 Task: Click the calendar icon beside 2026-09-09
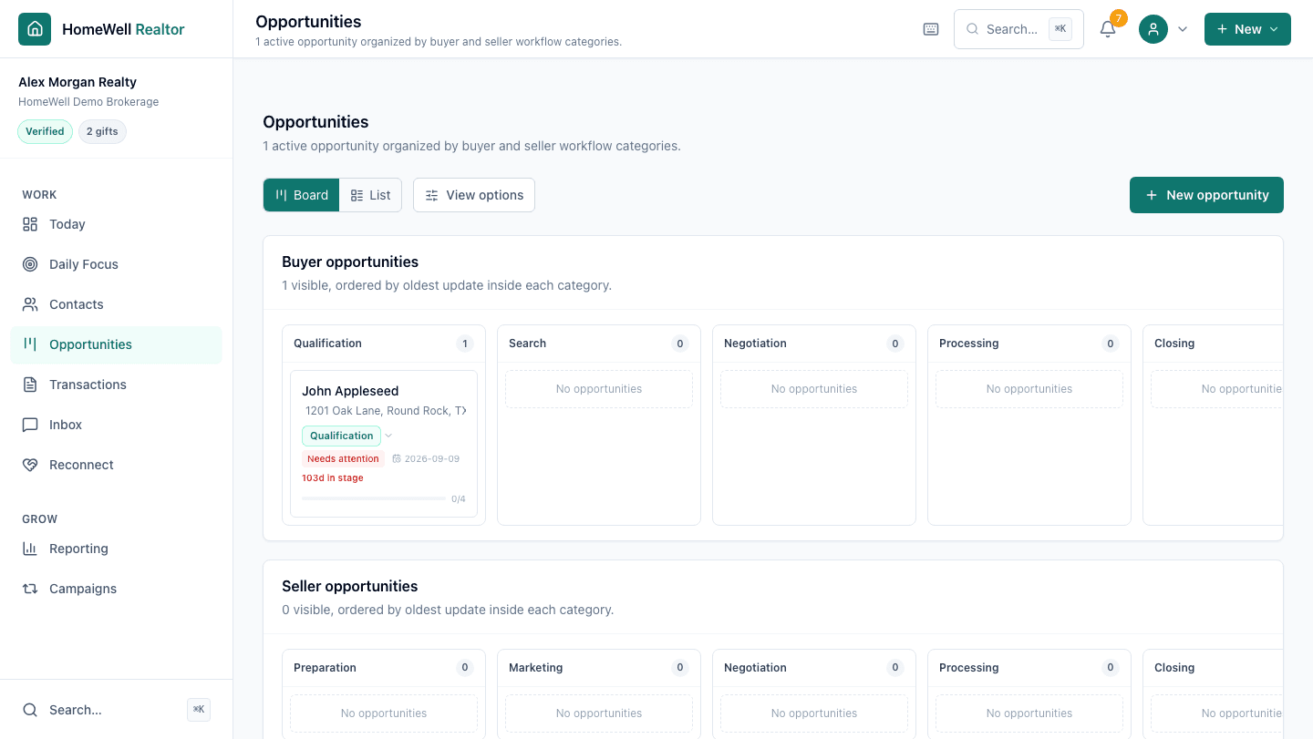397,459
